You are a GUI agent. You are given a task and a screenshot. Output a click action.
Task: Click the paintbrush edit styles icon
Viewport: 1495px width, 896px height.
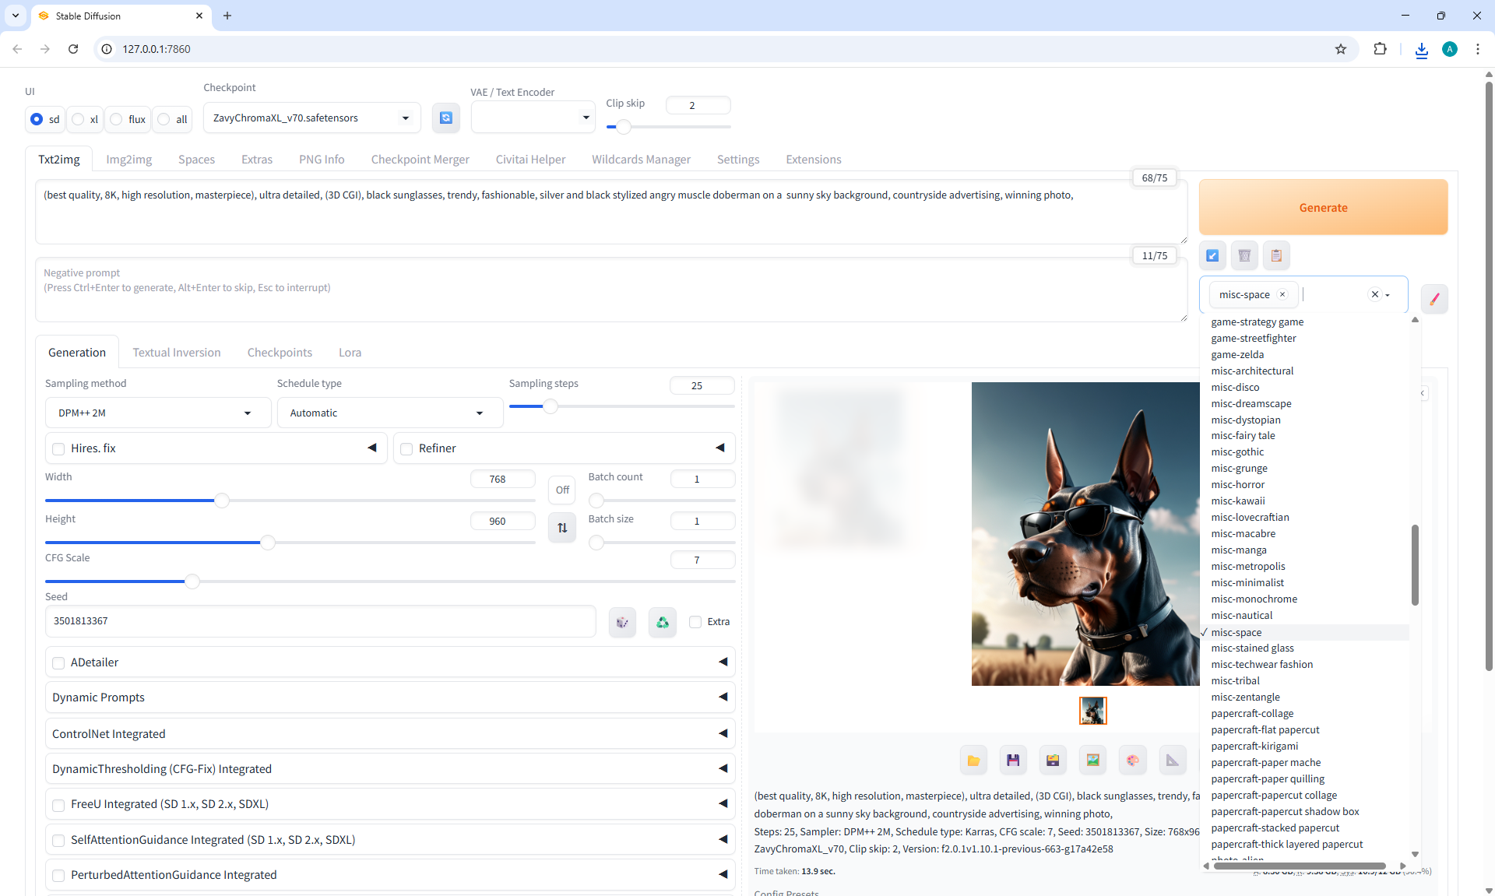tap(1433, 298)
